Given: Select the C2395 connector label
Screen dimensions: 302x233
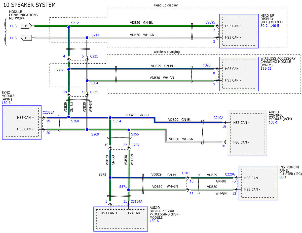Looking at the screenshot, I should pos(210,22).
